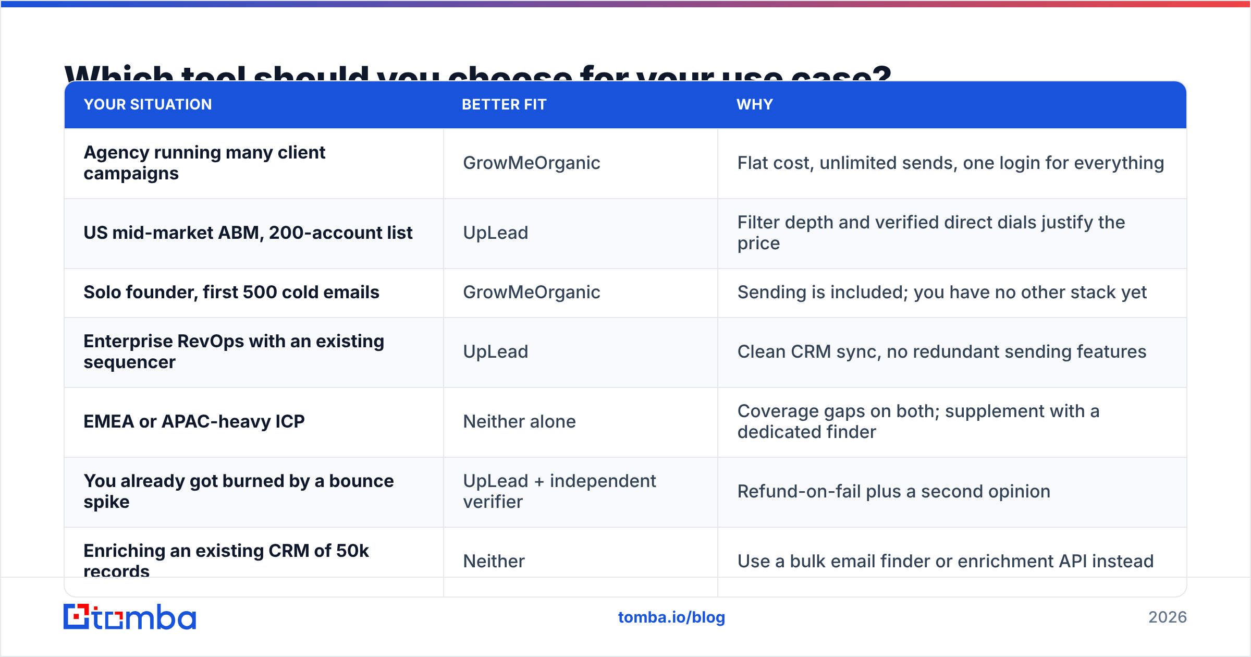Click 'Sending is included' explanation text
The height and width of the screenshot is (657, 1251).
click(942, 293)
